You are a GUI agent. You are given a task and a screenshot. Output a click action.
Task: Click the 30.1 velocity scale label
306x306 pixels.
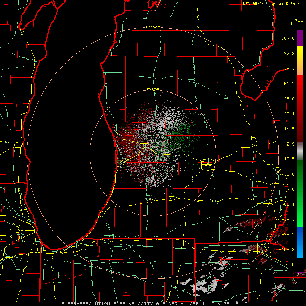pos(289,114)
